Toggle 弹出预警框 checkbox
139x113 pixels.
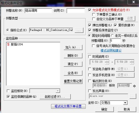point(90,25)
